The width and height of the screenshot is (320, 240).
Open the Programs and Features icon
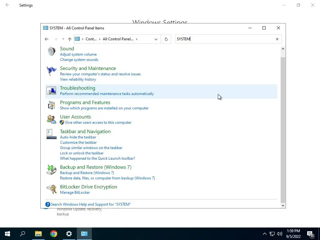(52, 105)
